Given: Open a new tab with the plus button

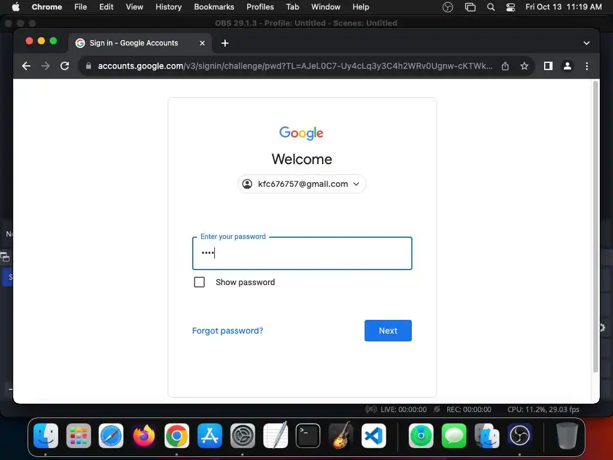Looking at the screenshot, I should [225, 43].
